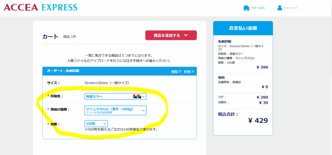
Task: Open the マイページ link
Action: tap(290, 8)
